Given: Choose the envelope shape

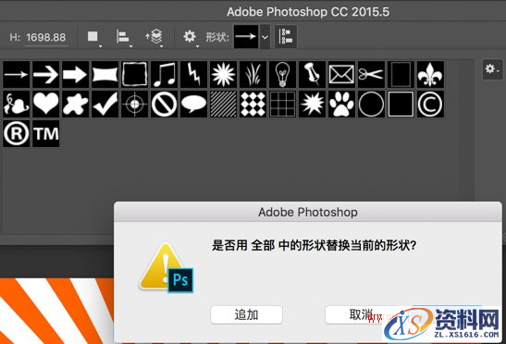Looking at the screenshot, I should click(x=341, y=75).
